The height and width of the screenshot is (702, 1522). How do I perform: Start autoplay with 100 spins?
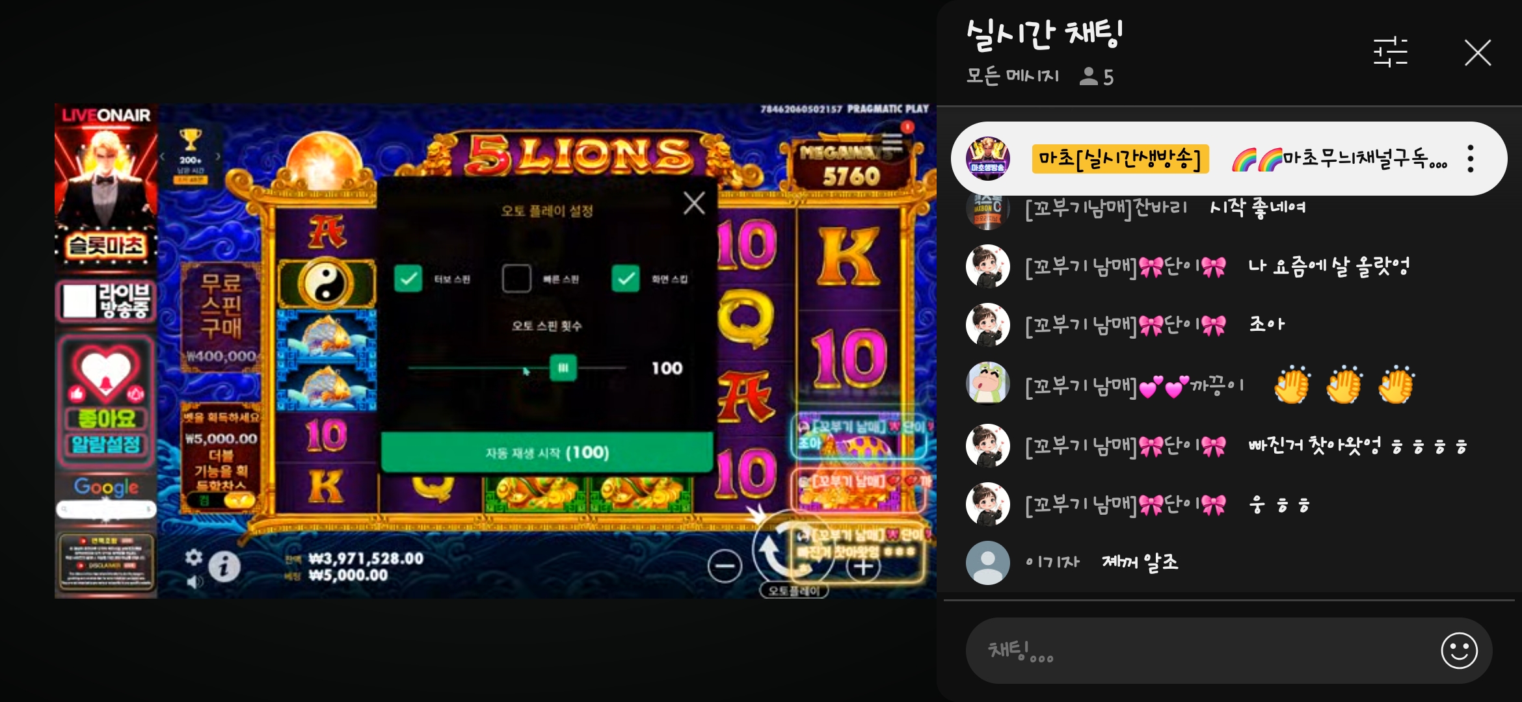[547, 452]
